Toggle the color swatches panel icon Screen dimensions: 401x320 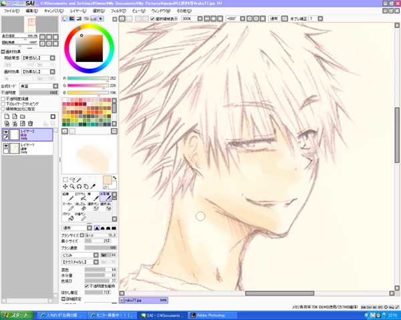click(x=94, y=19)
